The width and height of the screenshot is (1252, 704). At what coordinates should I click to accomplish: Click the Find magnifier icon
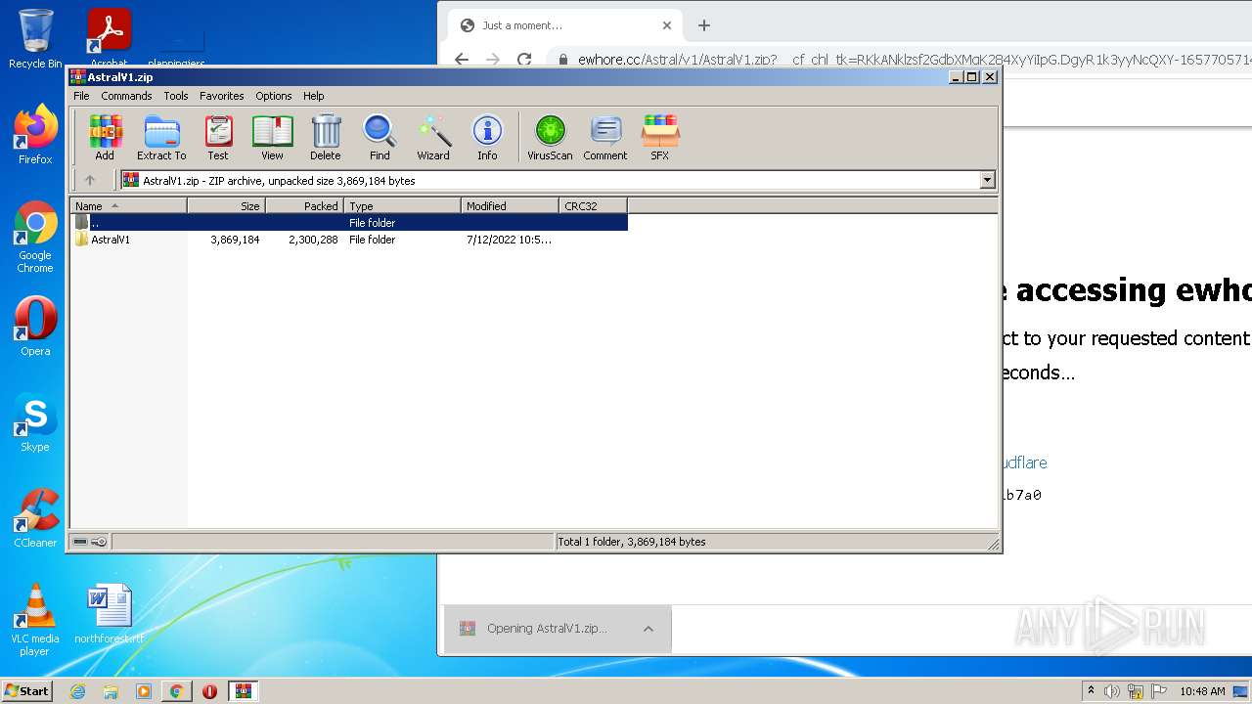tap(380, 138)
